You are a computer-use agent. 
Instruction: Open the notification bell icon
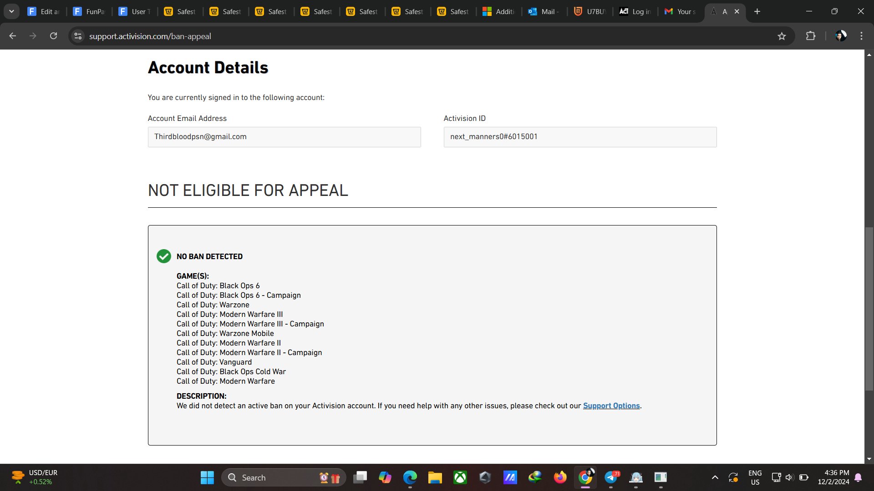(x=858, y=477)
